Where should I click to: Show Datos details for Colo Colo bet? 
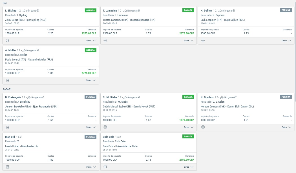(189, 167)
